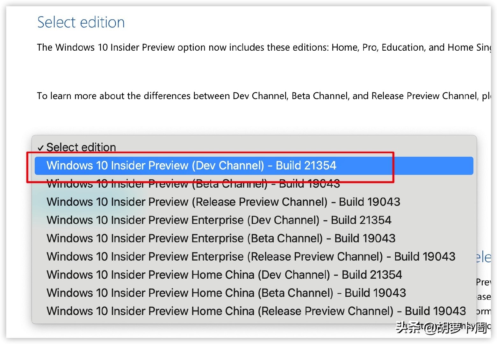Click the cut-off "ase" text at right edge
Image resolution: width=497 pixels, height=344 pixels.
point(484,297)
